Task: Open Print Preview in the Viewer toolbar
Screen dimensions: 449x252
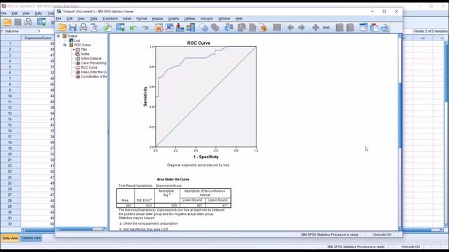Action: (94, 27)
